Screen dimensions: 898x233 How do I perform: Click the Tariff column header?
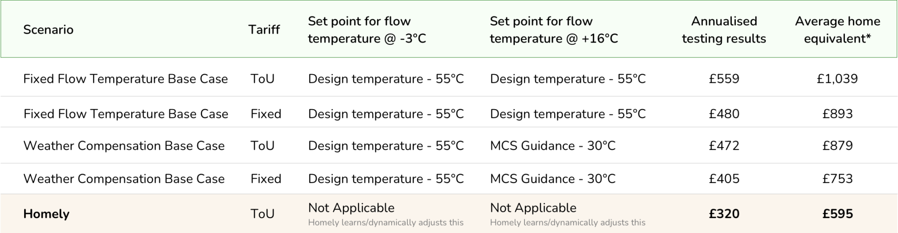tap(264, 30)
